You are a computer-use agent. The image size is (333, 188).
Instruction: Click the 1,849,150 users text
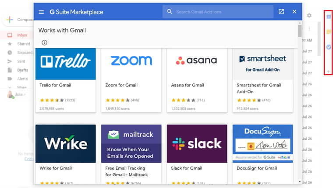117,108
